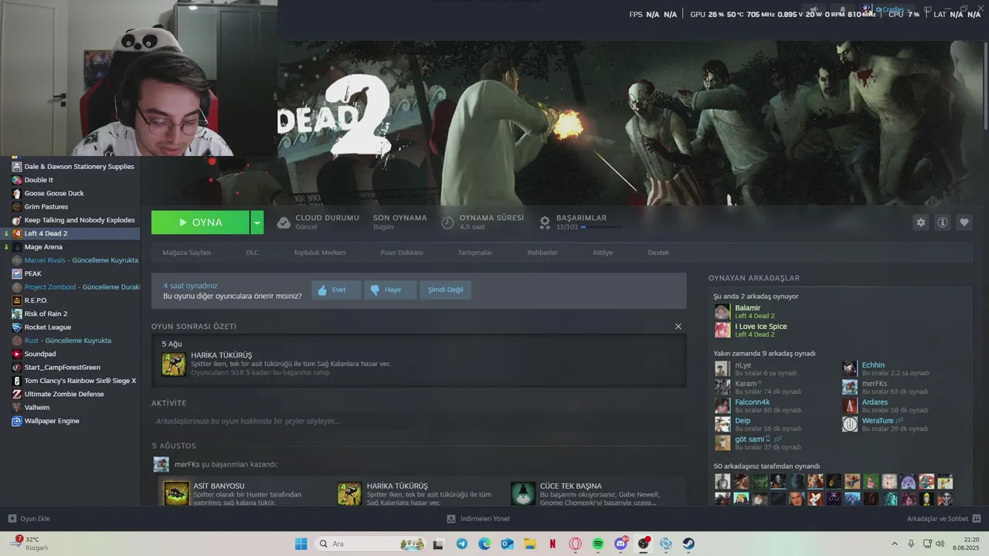Viewport: 989px width, 556px height.
Task: Click Oyun Ekle link
Action: point(35,519)
